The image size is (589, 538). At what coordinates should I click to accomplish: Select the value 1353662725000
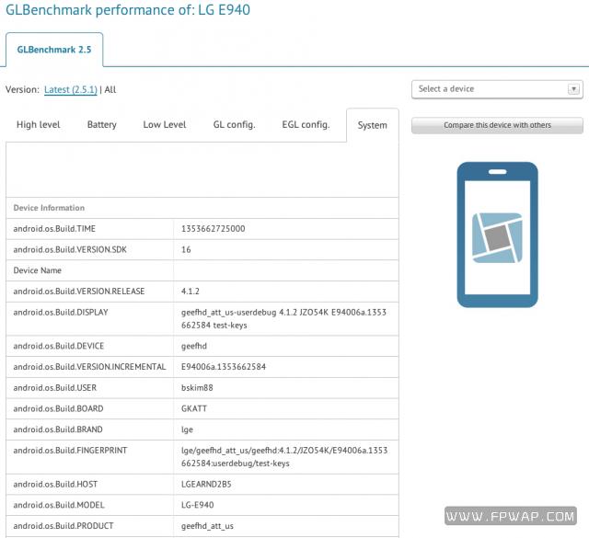(213, 229)
